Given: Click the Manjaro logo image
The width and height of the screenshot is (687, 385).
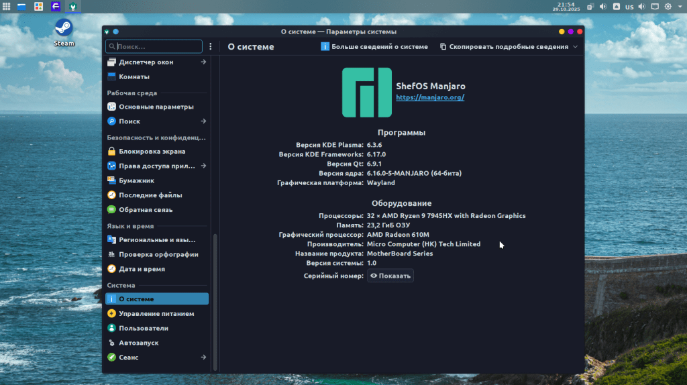Looking at the screenshot, I should click(366, 93).
